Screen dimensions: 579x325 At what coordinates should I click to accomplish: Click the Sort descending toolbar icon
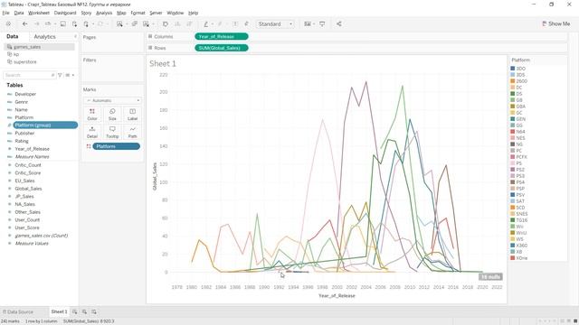pos(189,24)
